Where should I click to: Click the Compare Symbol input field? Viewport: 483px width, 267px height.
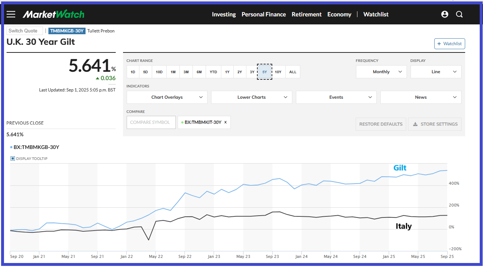click(x=151, y=122)
